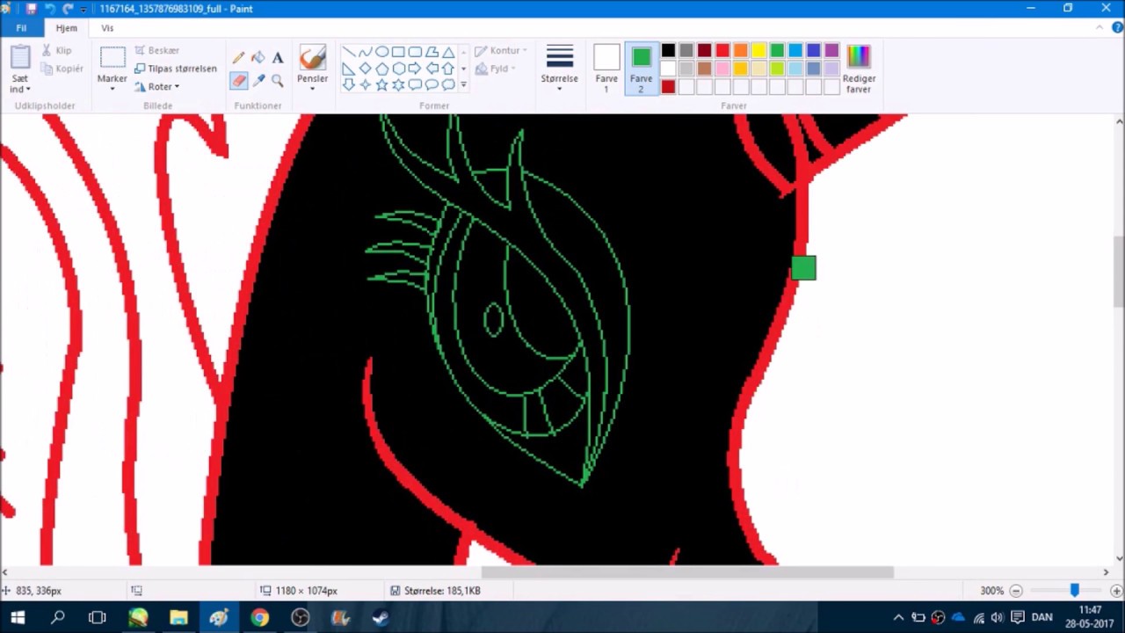Click the vertical canvas scrollbar
1125x633 pixels.
click(1119, 272)
